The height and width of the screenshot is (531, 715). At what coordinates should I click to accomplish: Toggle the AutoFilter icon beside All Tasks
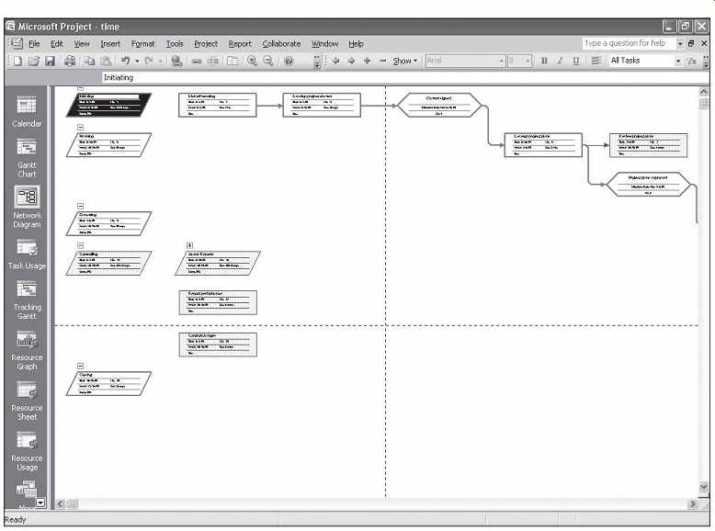click(692, 61)
